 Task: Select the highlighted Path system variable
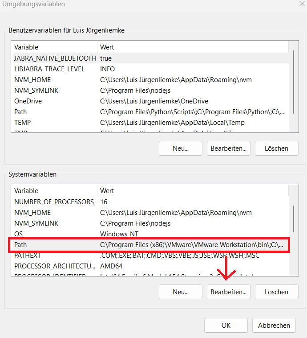click(x=20, y=245)
